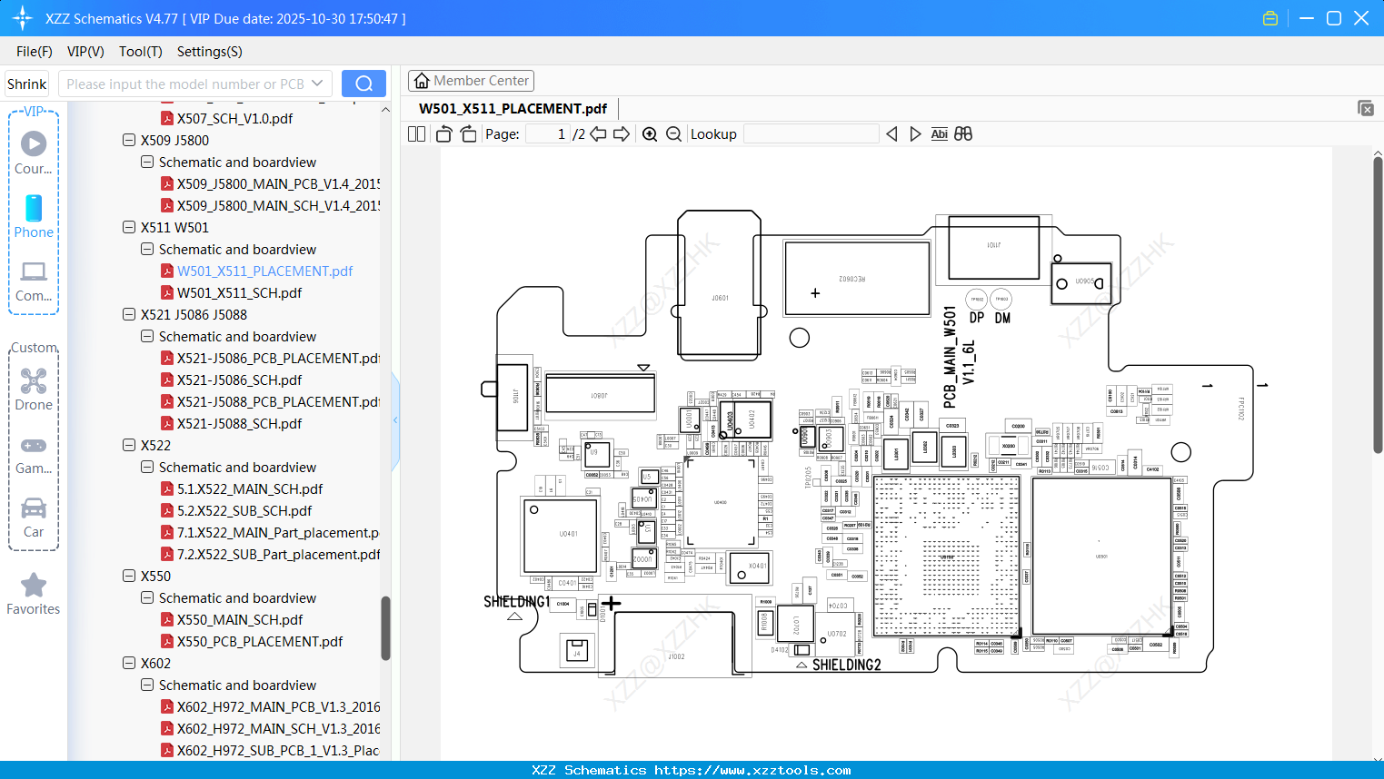Open the File(F) menu

pyautogui.click(x=35, y=52)
